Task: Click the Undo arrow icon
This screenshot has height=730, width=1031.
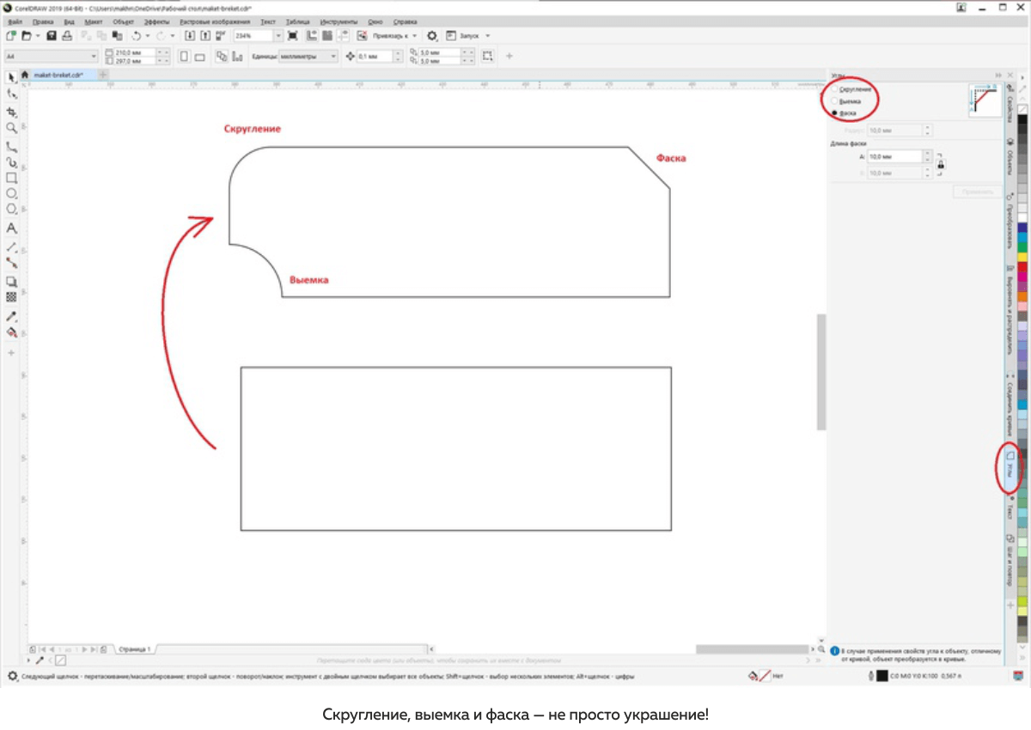Action: (x=136, y=36)
